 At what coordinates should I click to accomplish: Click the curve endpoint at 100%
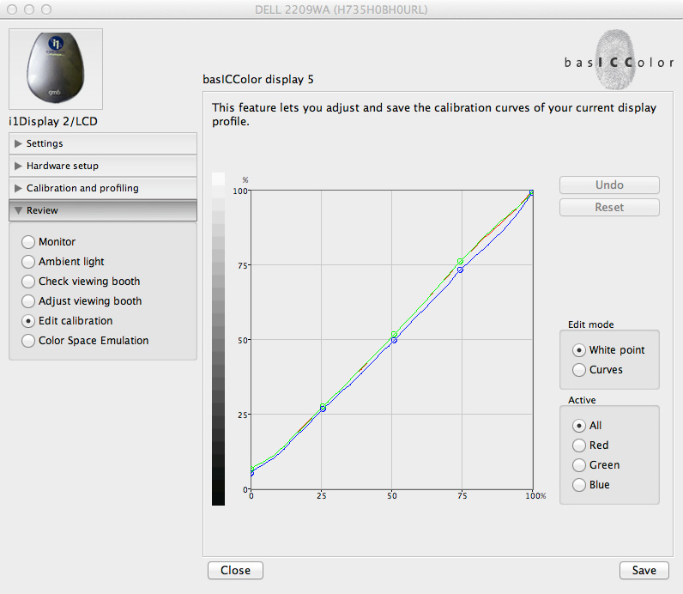531,192
